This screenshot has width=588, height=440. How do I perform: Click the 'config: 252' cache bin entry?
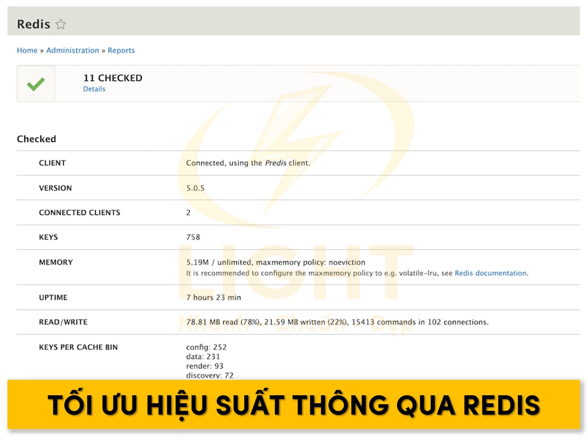tap(206, 348)
